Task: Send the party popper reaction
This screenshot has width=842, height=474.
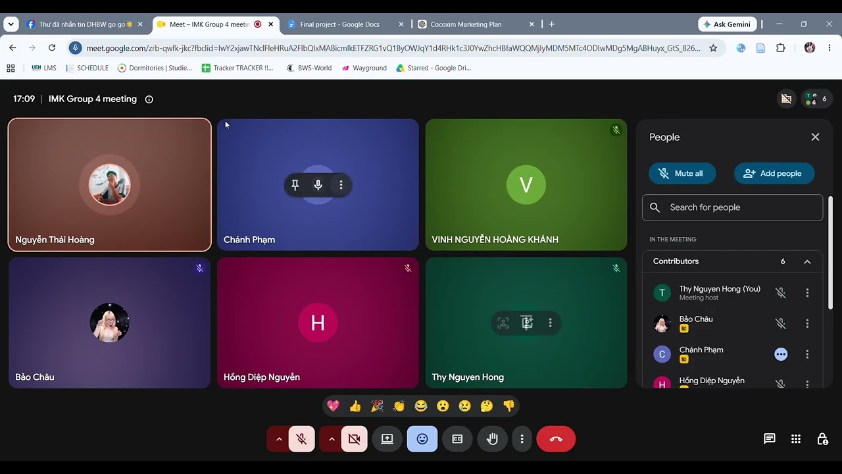Action: point(377,406)
